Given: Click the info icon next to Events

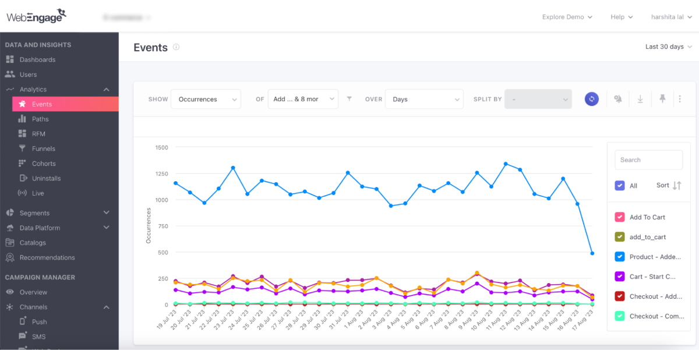Looking at the screenshot, I should pyautogui.click(x=176, y=47).
